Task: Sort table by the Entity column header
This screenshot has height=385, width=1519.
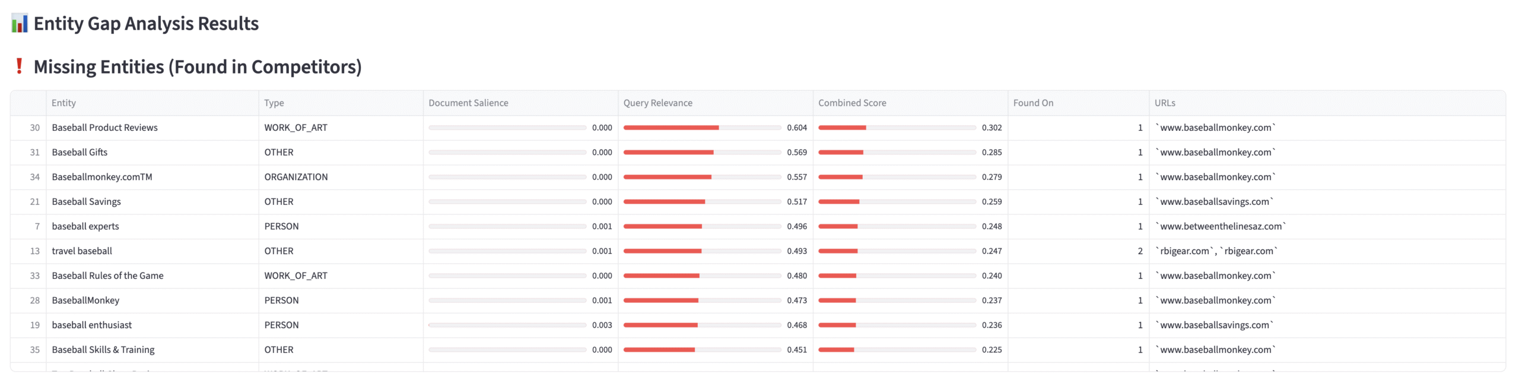Action: point(63,103)
